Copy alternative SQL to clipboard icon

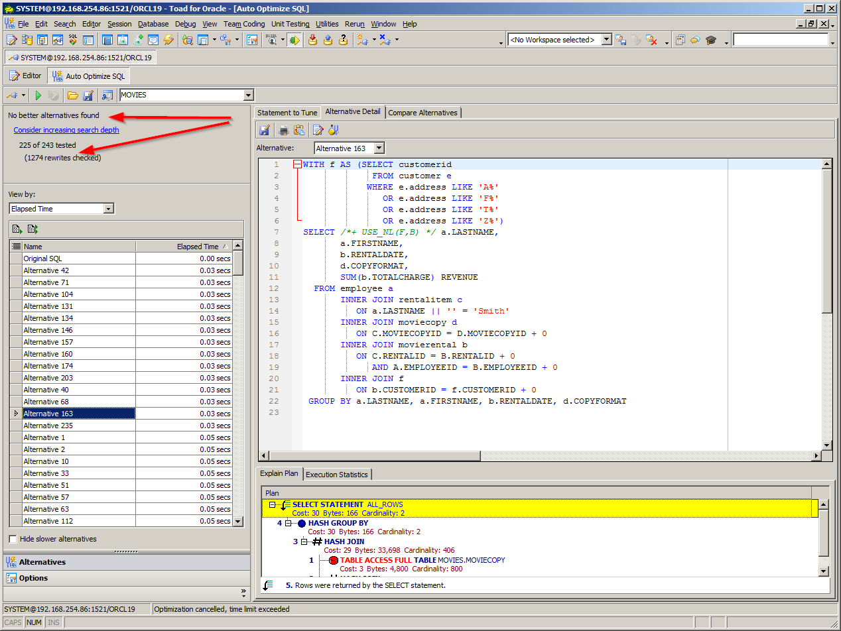point(298,130)
